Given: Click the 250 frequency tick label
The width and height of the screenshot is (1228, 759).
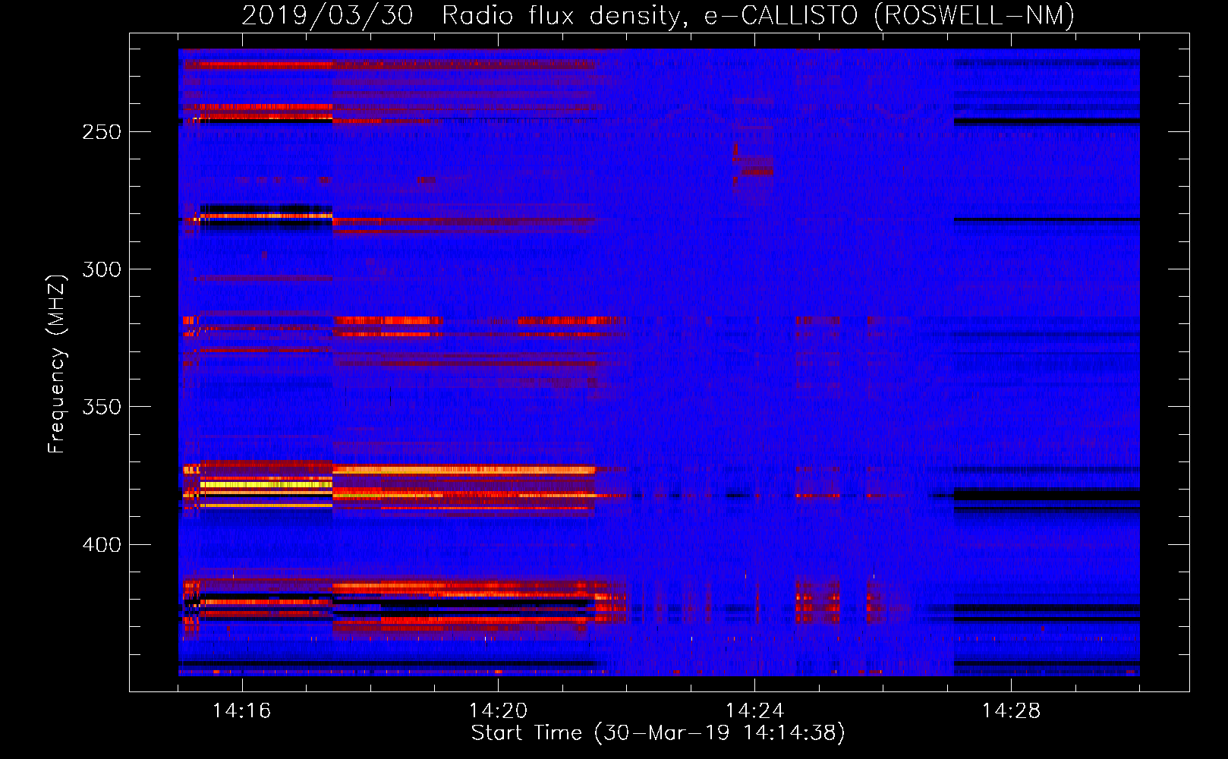Looking at the screenshot, I should pyautogui.click(x=102, y=132).
